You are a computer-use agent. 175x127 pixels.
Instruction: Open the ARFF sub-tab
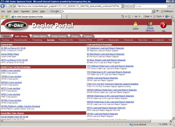(x=100, y=40)
